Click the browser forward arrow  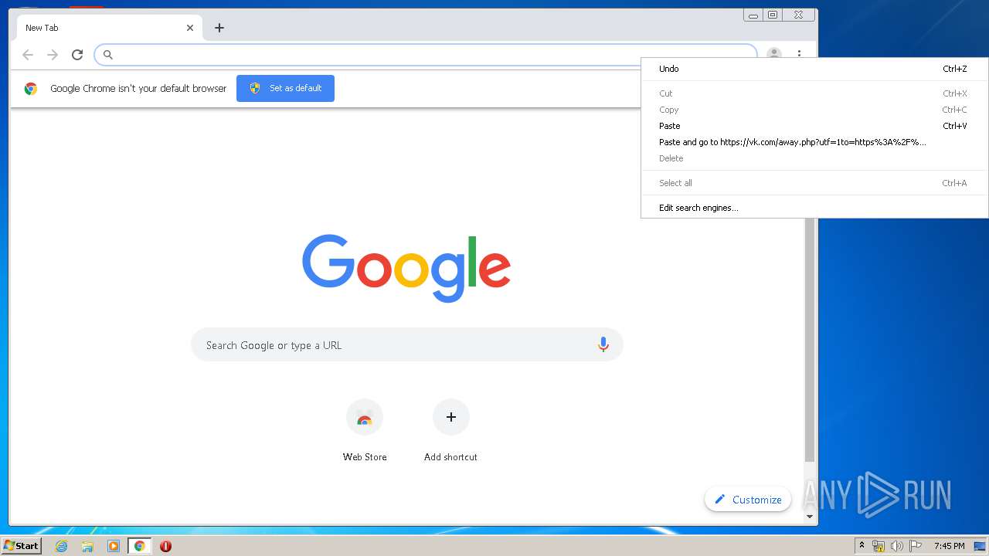click(x=53, y=55)
